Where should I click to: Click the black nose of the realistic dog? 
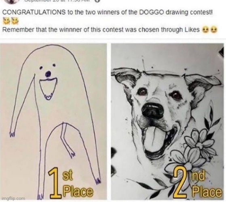click(x=153, y=109)
